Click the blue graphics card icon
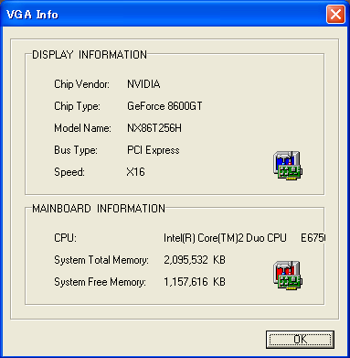The width and height of the screenshot is (350, 358). point(288,165)
